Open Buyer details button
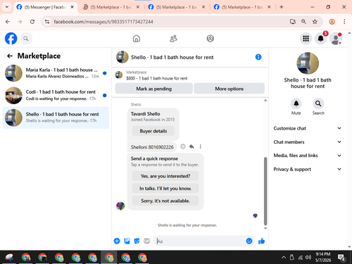The height and width of the screenshot is (264, 352). tap(153, 131)
